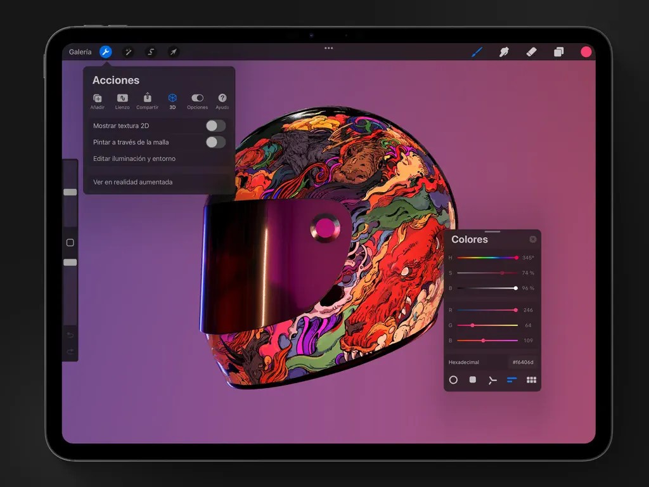Select the Eraser tool
Viewport: 649px width, 487px height.
coord(531,52)
